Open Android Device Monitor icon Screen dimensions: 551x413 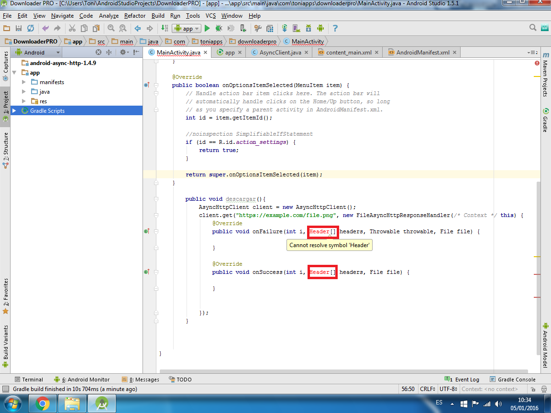[320, 29]
